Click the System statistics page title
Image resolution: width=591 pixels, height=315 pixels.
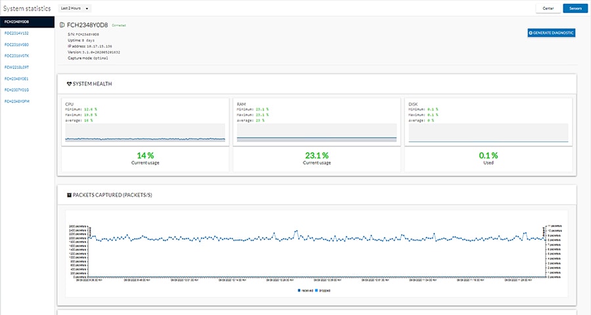(x=27, y=9)
